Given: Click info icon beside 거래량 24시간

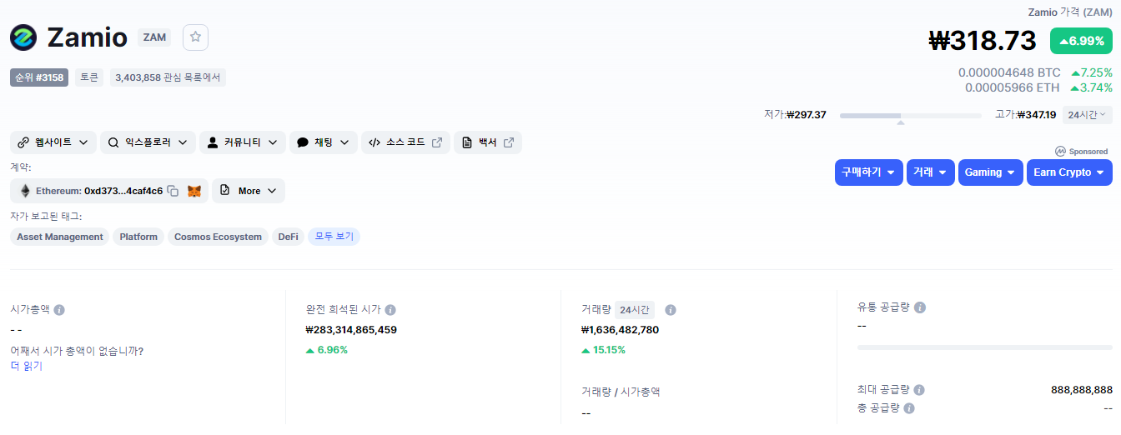Looking at the screenshot, I should tap(671, 310).
